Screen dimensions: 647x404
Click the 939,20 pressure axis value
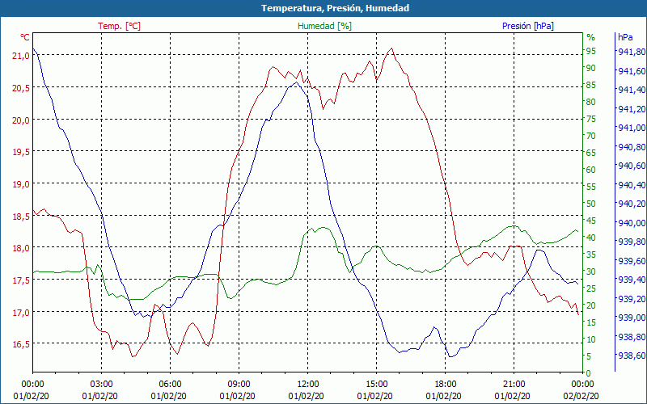point(632,298)
